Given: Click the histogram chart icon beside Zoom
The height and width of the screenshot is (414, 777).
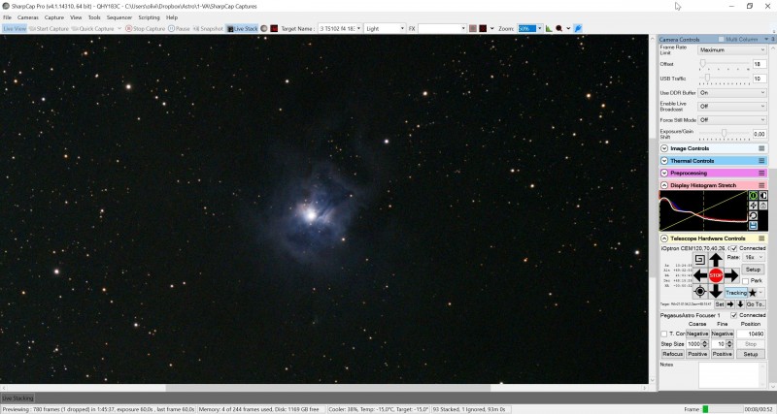Looking at the screenshot, I should 549,29.
